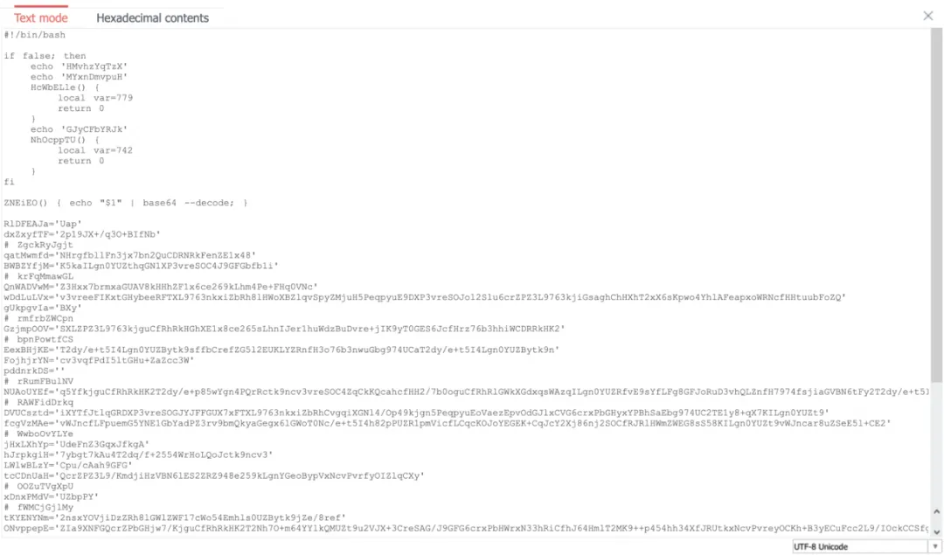Image resolution: width=944 pixels, height=555 pixels.
Task: Place cursor on the #!/bin/bash line
Action: pos(34,35)
